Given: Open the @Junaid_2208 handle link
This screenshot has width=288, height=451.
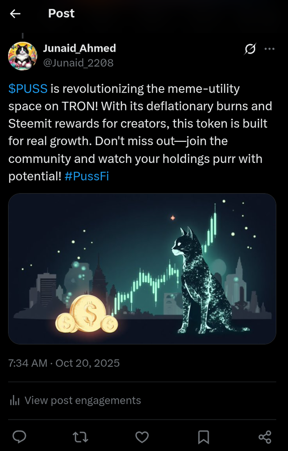Looking at the screenshot, I should (78, 63).
